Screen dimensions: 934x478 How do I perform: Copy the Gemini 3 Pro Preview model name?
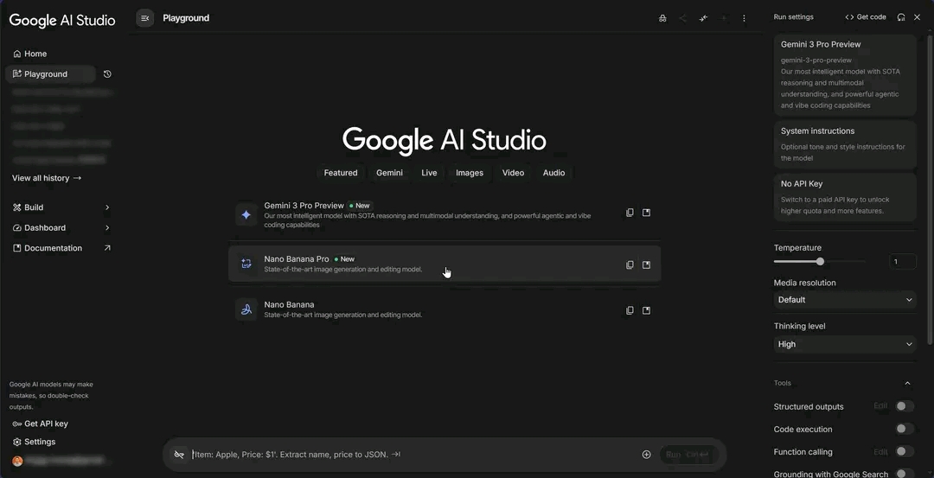pyautogui.click(x=630, y=213)
